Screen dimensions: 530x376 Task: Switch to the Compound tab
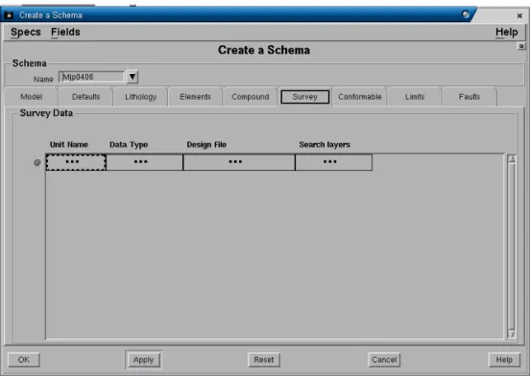[x=251, y=97]
